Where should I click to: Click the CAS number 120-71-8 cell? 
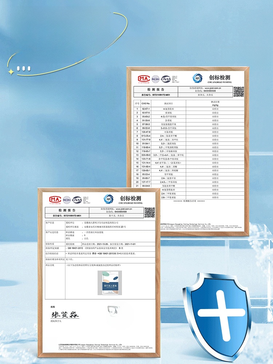pyautogui.click(x=146, y=159)
